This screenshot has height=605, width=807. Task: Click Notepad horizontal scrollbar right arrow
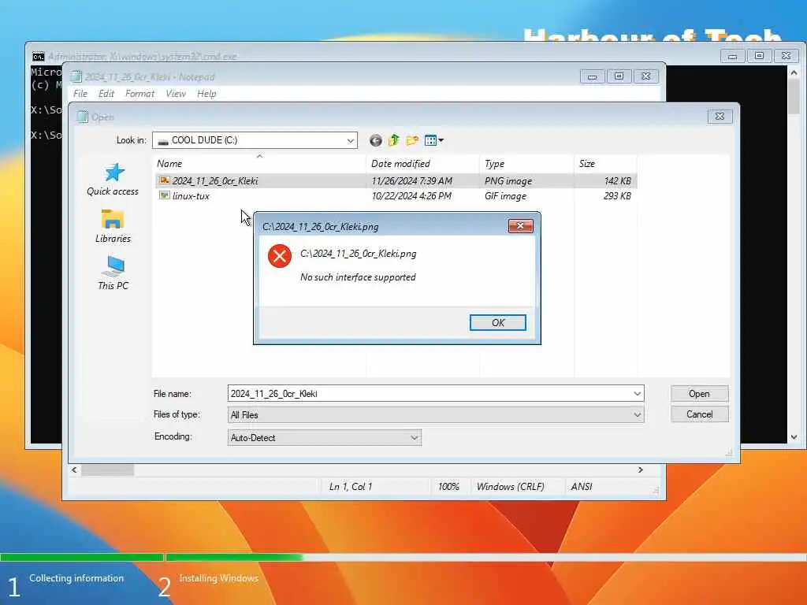coord(640,470)
